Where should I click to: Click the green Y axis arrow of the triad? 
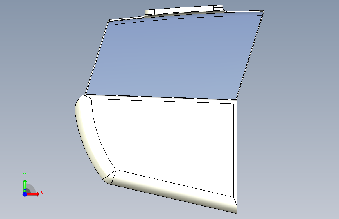25,185
